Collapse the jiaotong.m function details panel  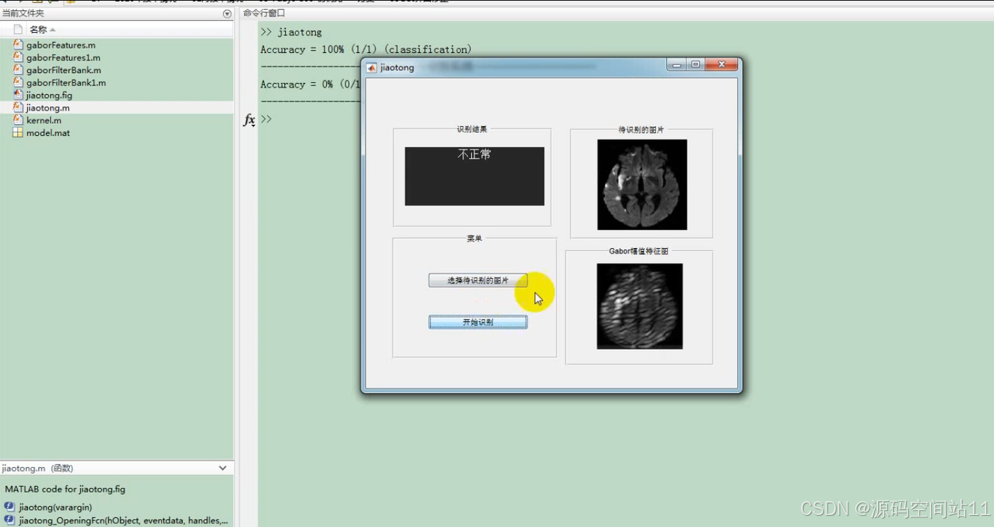tap(222, 468)
